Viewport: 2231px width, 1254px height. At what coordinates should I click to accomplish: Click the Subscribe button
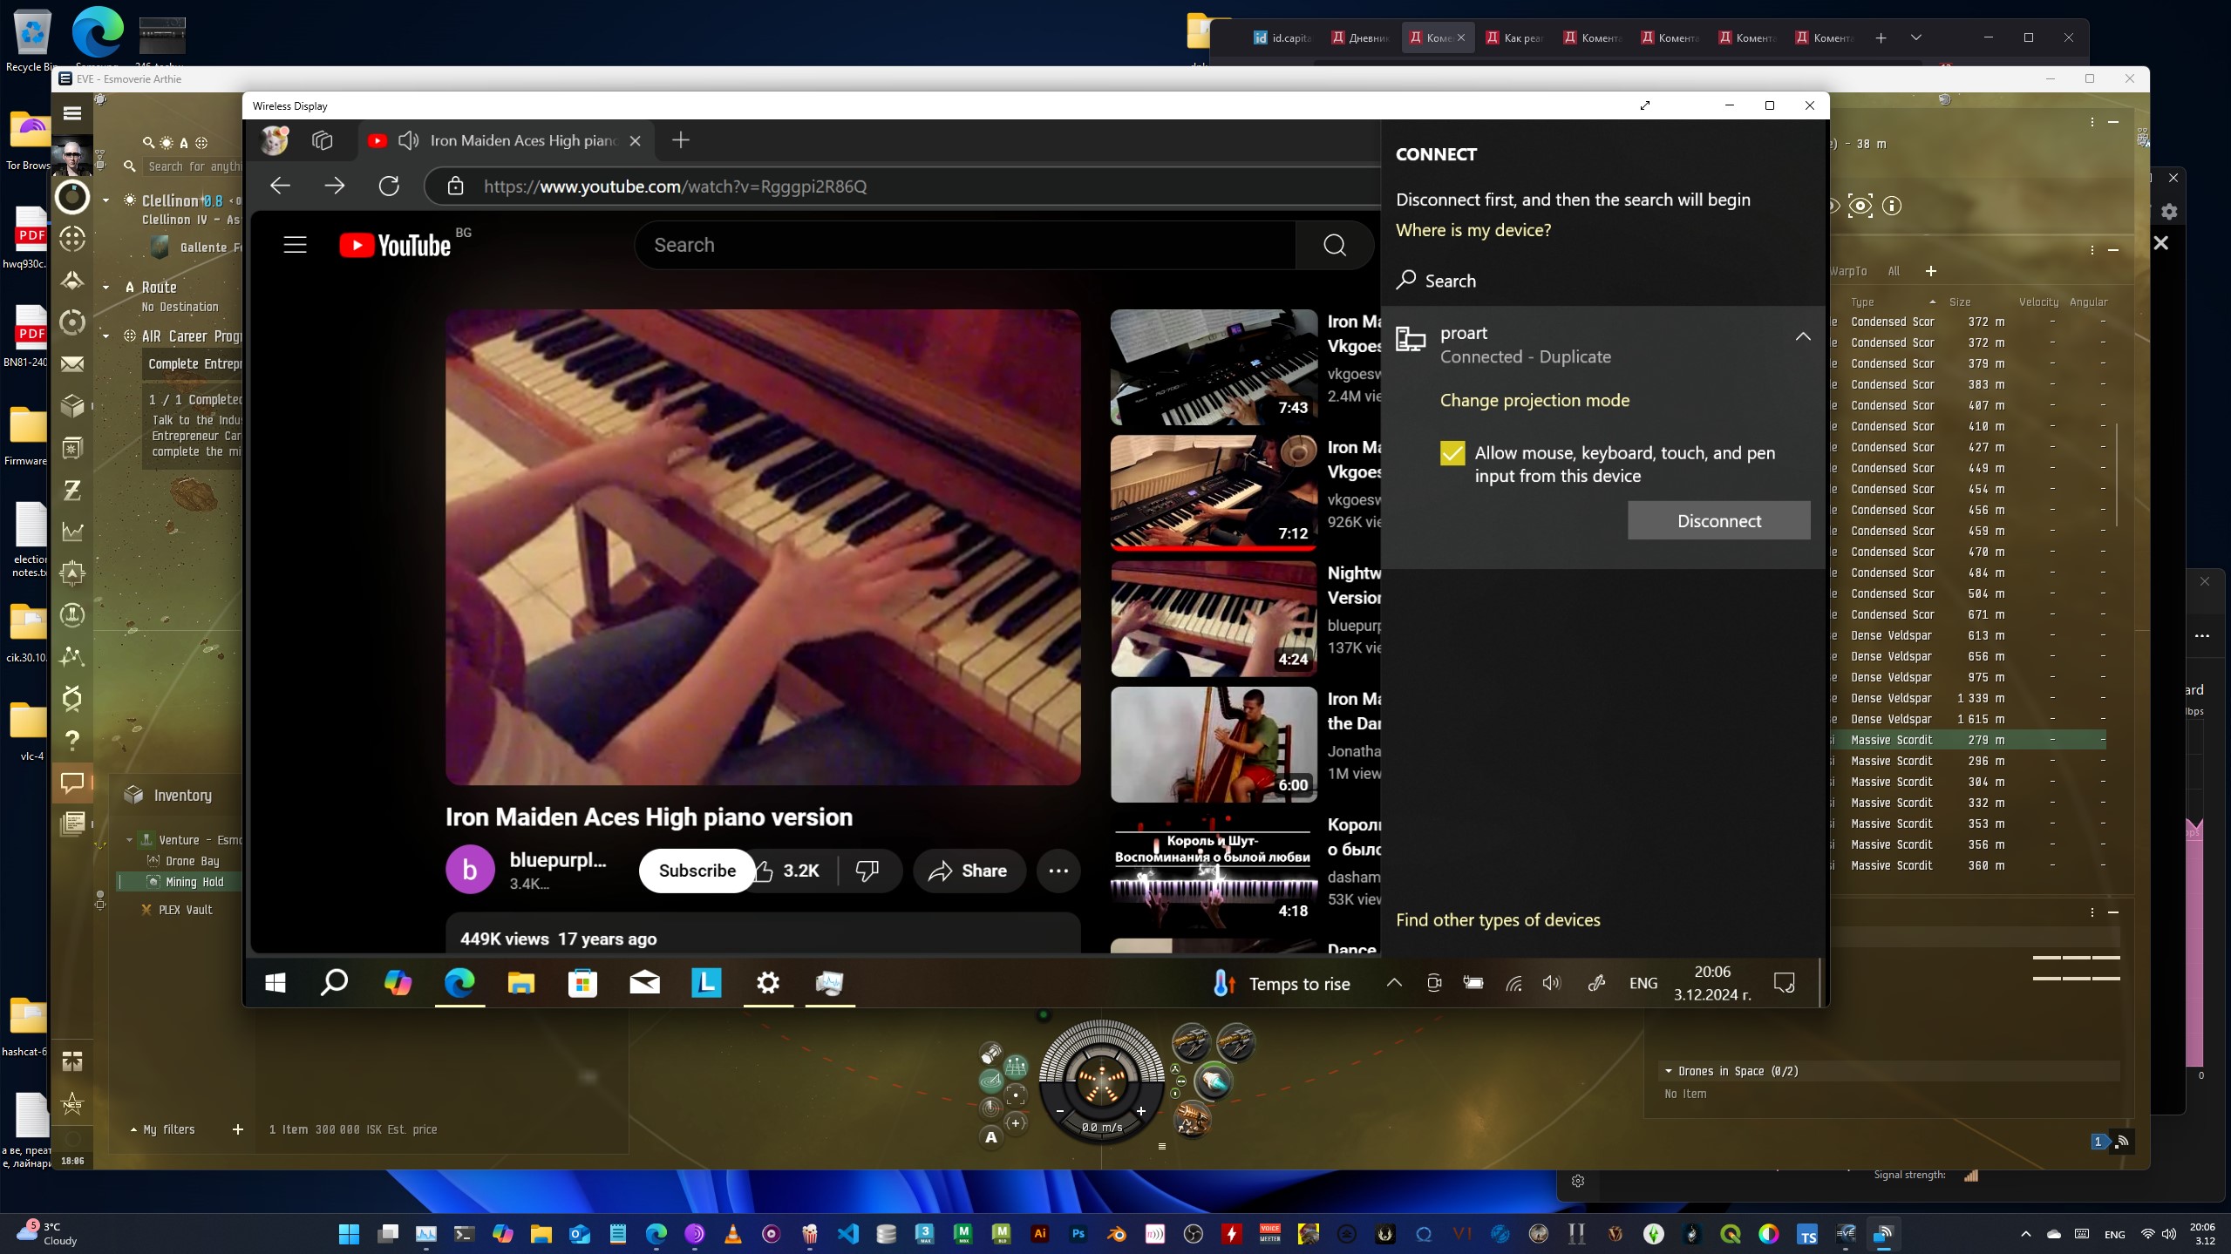[697, 871]
